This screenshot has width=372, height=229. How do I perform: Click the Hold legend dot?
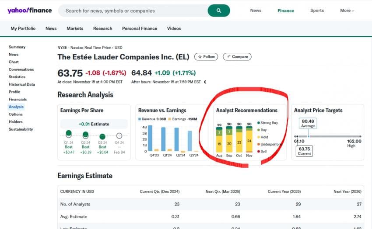(259, 137)
